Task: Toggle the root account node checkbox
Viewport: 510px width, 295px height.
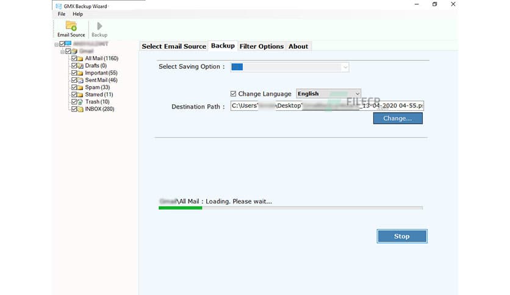Action: pyautogui.click(x=62, y=44)
